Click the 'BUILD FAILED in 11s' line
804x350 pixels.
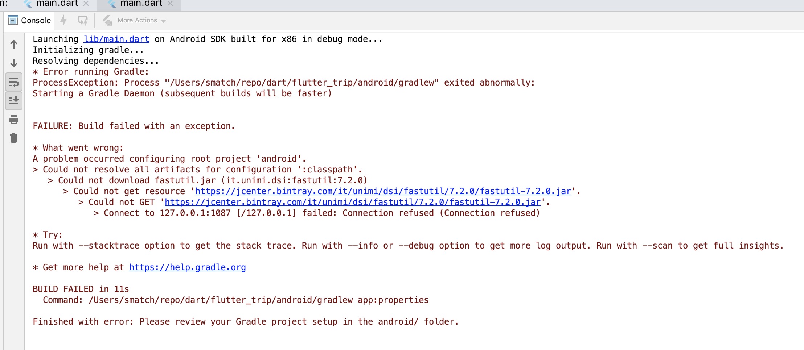81,289
